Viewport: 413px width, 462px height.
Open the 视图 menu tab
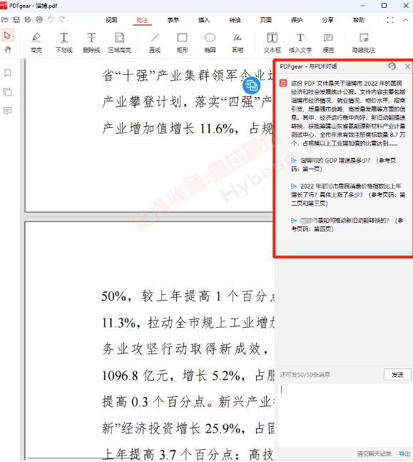click(111, 20)
